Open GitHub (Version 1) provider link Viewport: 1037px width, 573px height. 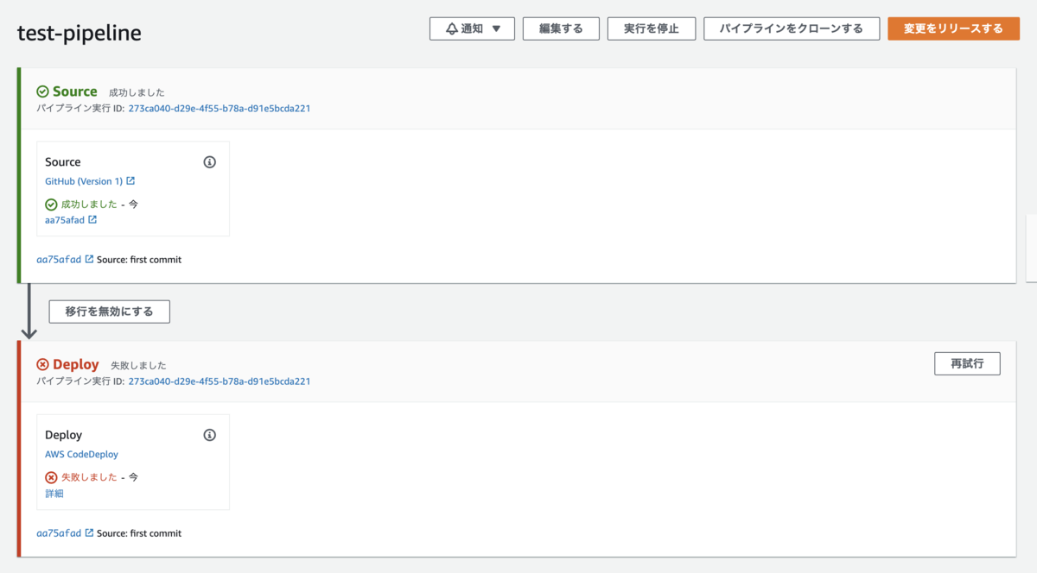(84, 181)
